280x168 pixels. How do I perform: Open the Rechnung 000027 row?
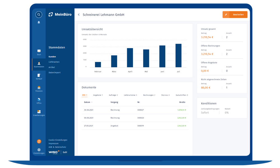[x=135, y=110]
